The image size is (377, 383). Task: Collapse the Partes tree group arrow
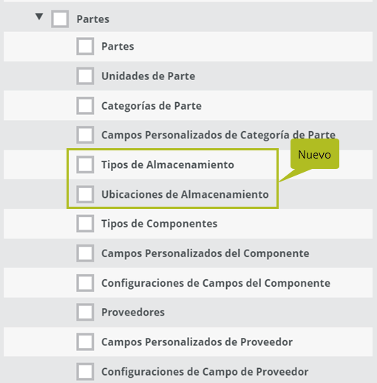39,17
